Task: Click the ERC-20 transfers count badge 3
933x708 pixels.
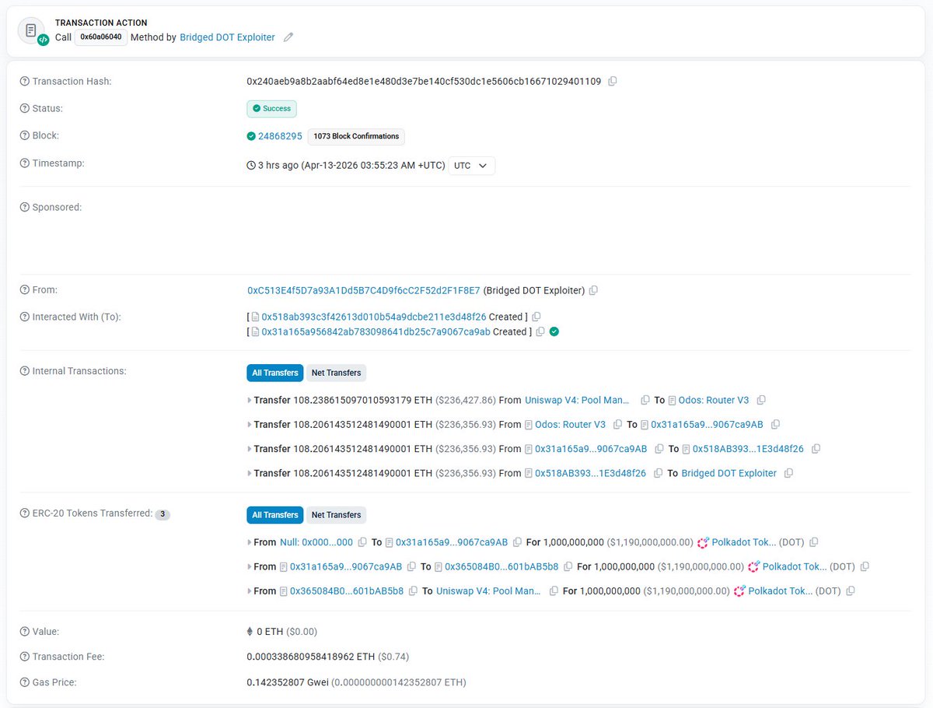Action: [162, 514]
